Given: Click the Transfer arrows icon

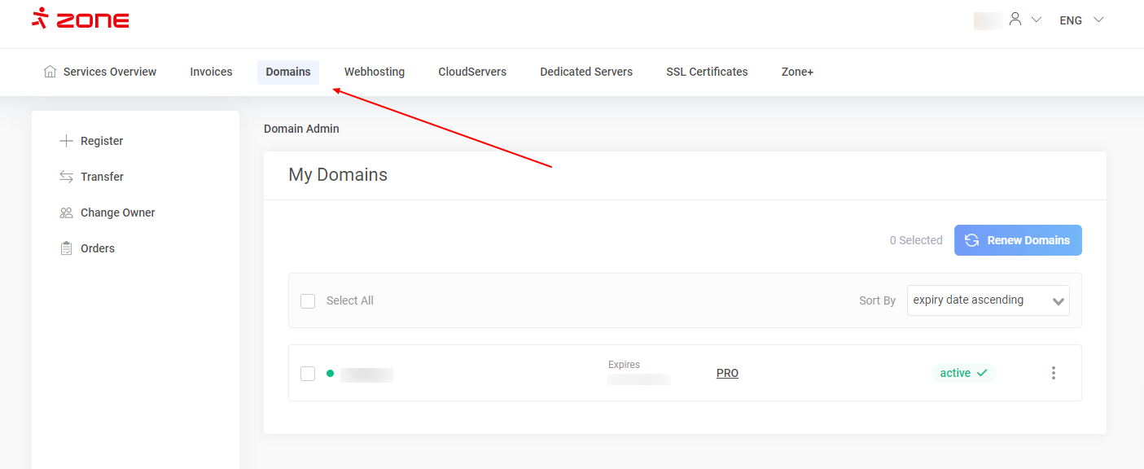Looking at the screenshot, I should 67,177.
